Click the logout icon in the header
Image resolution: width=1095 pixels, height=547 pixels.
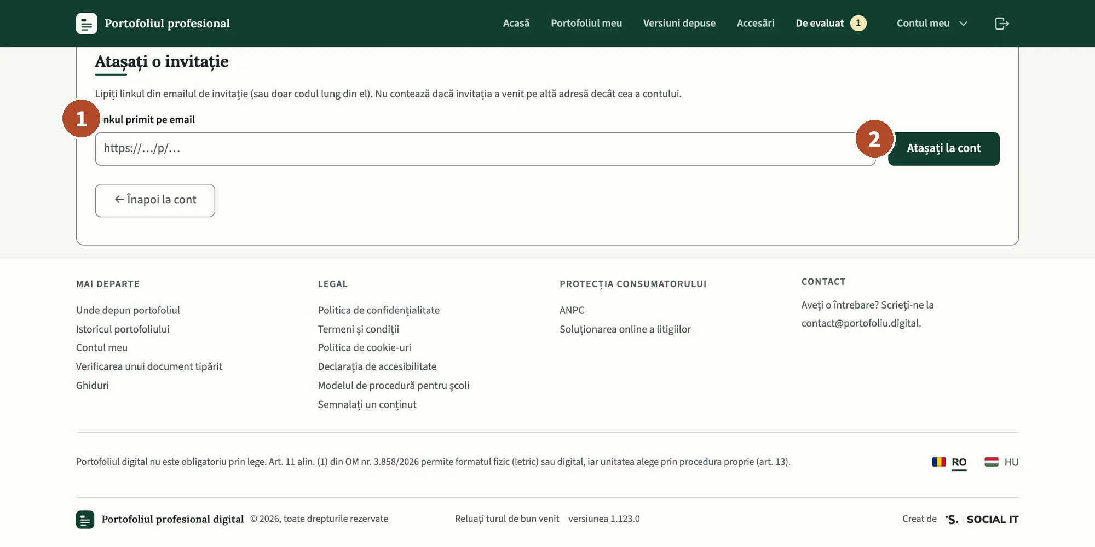1002,24
